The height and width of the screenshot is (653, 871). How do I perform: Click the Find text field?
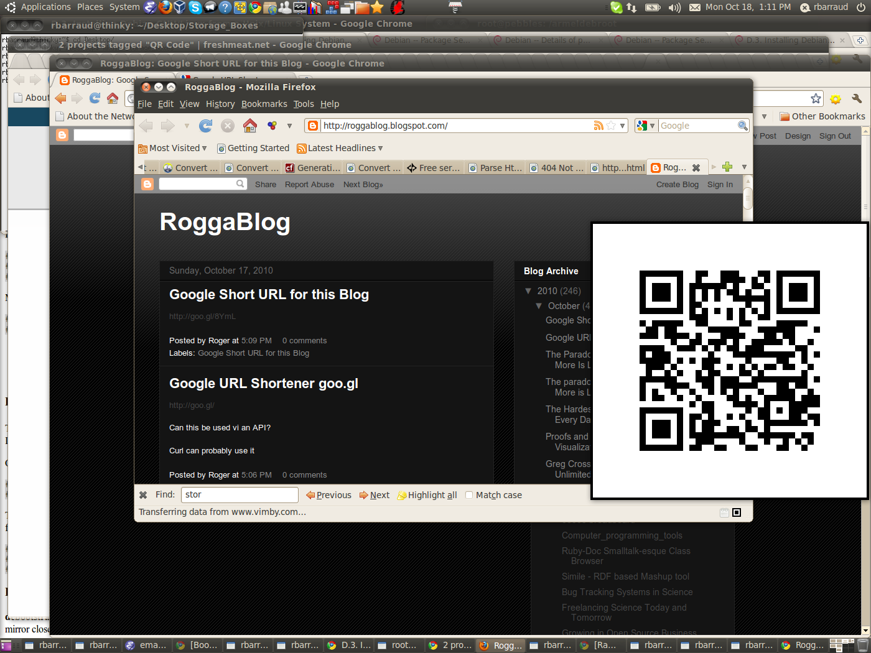tap(240, 495)
